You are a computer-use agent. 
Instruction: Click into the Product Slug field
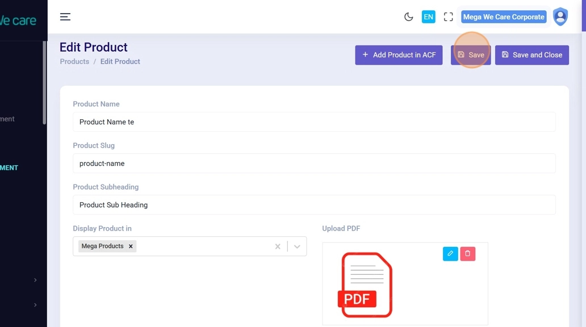(313, 163)
